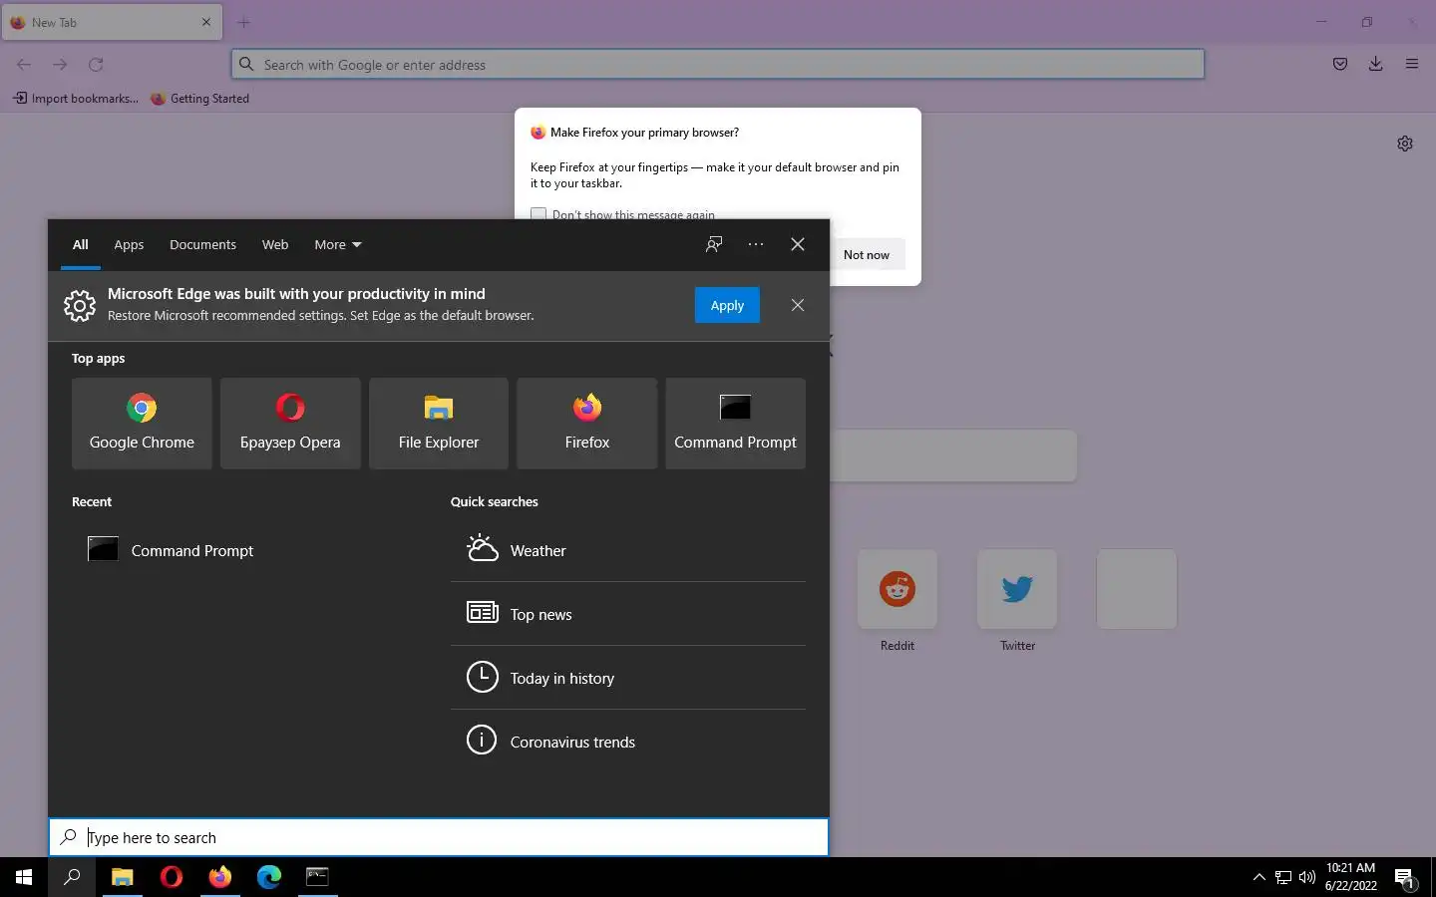The width and height of the screenshot is (1436, 897).
Task: Click the volume speaker icon in tray
Action: (x=1307, y=877)
